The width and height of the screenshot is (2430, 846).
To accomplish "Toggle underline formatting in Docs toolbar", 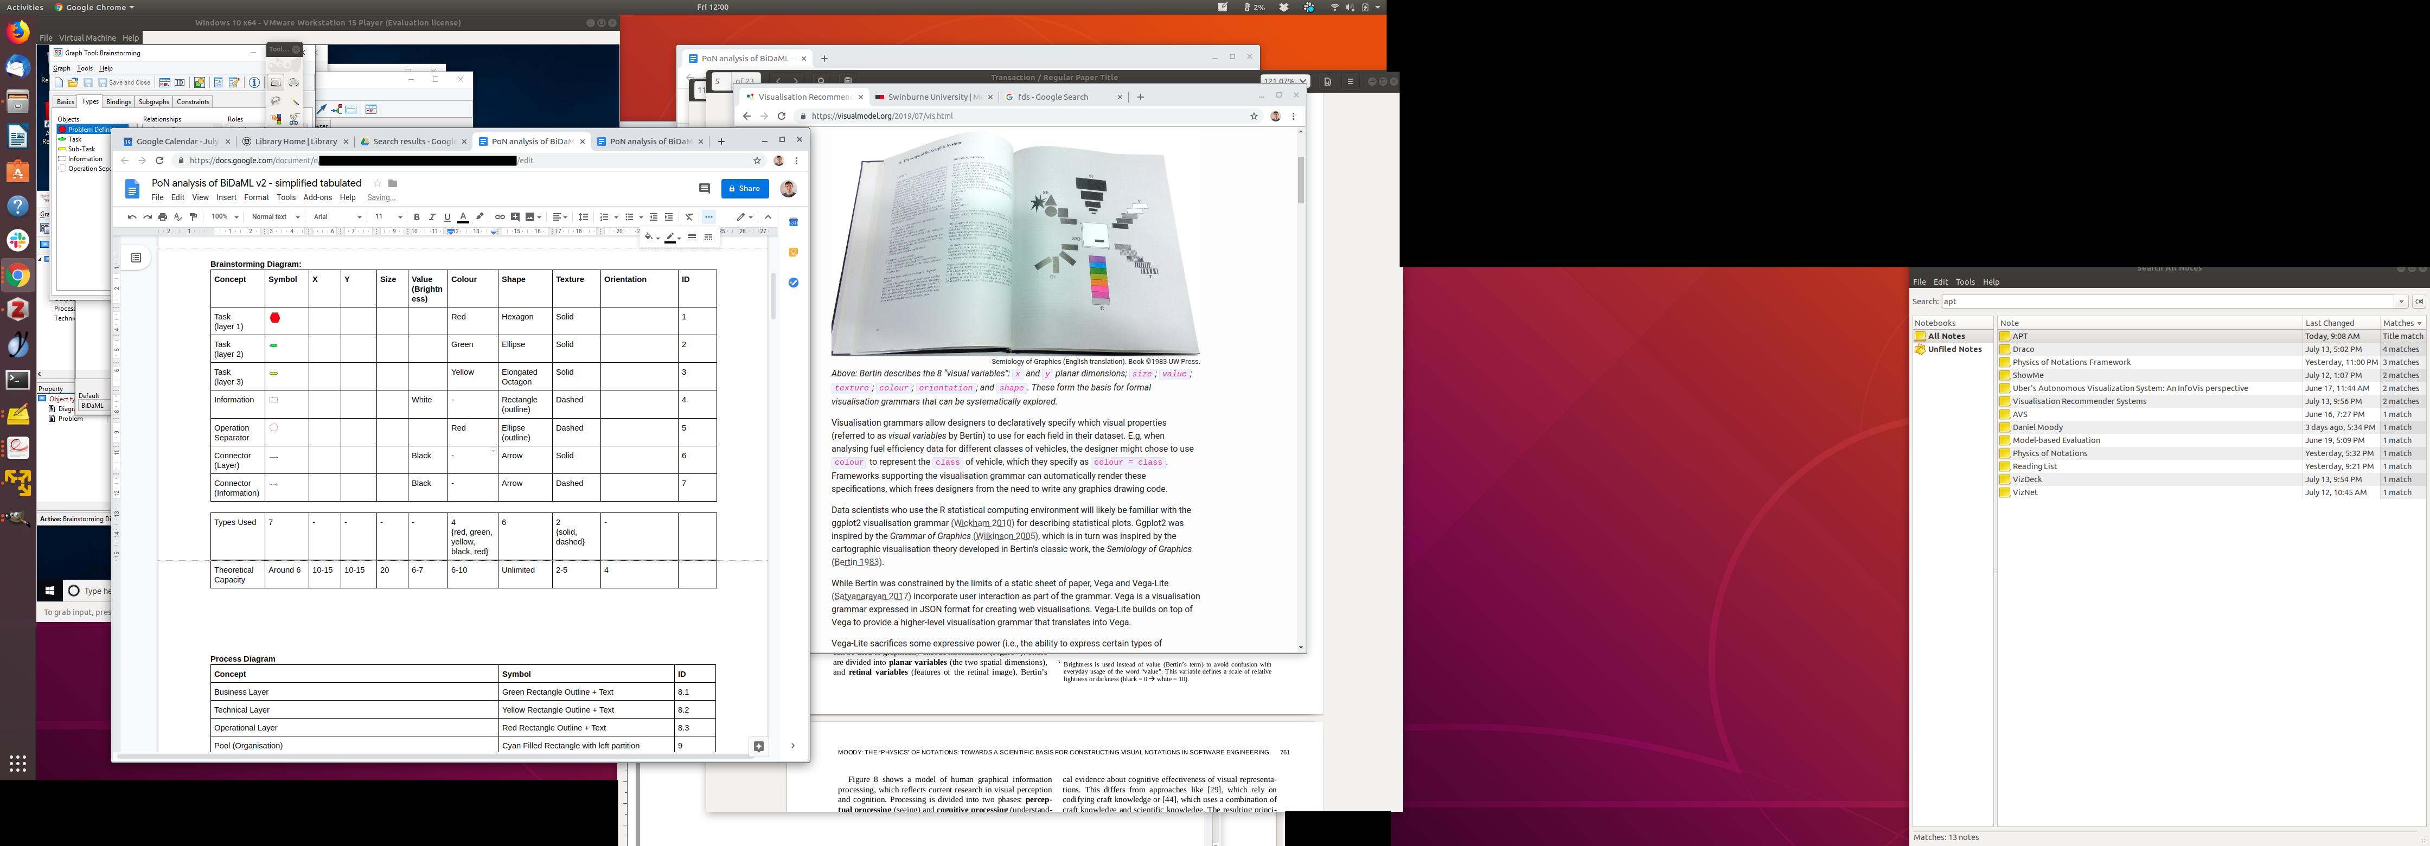I will click(x=447, y=217).
